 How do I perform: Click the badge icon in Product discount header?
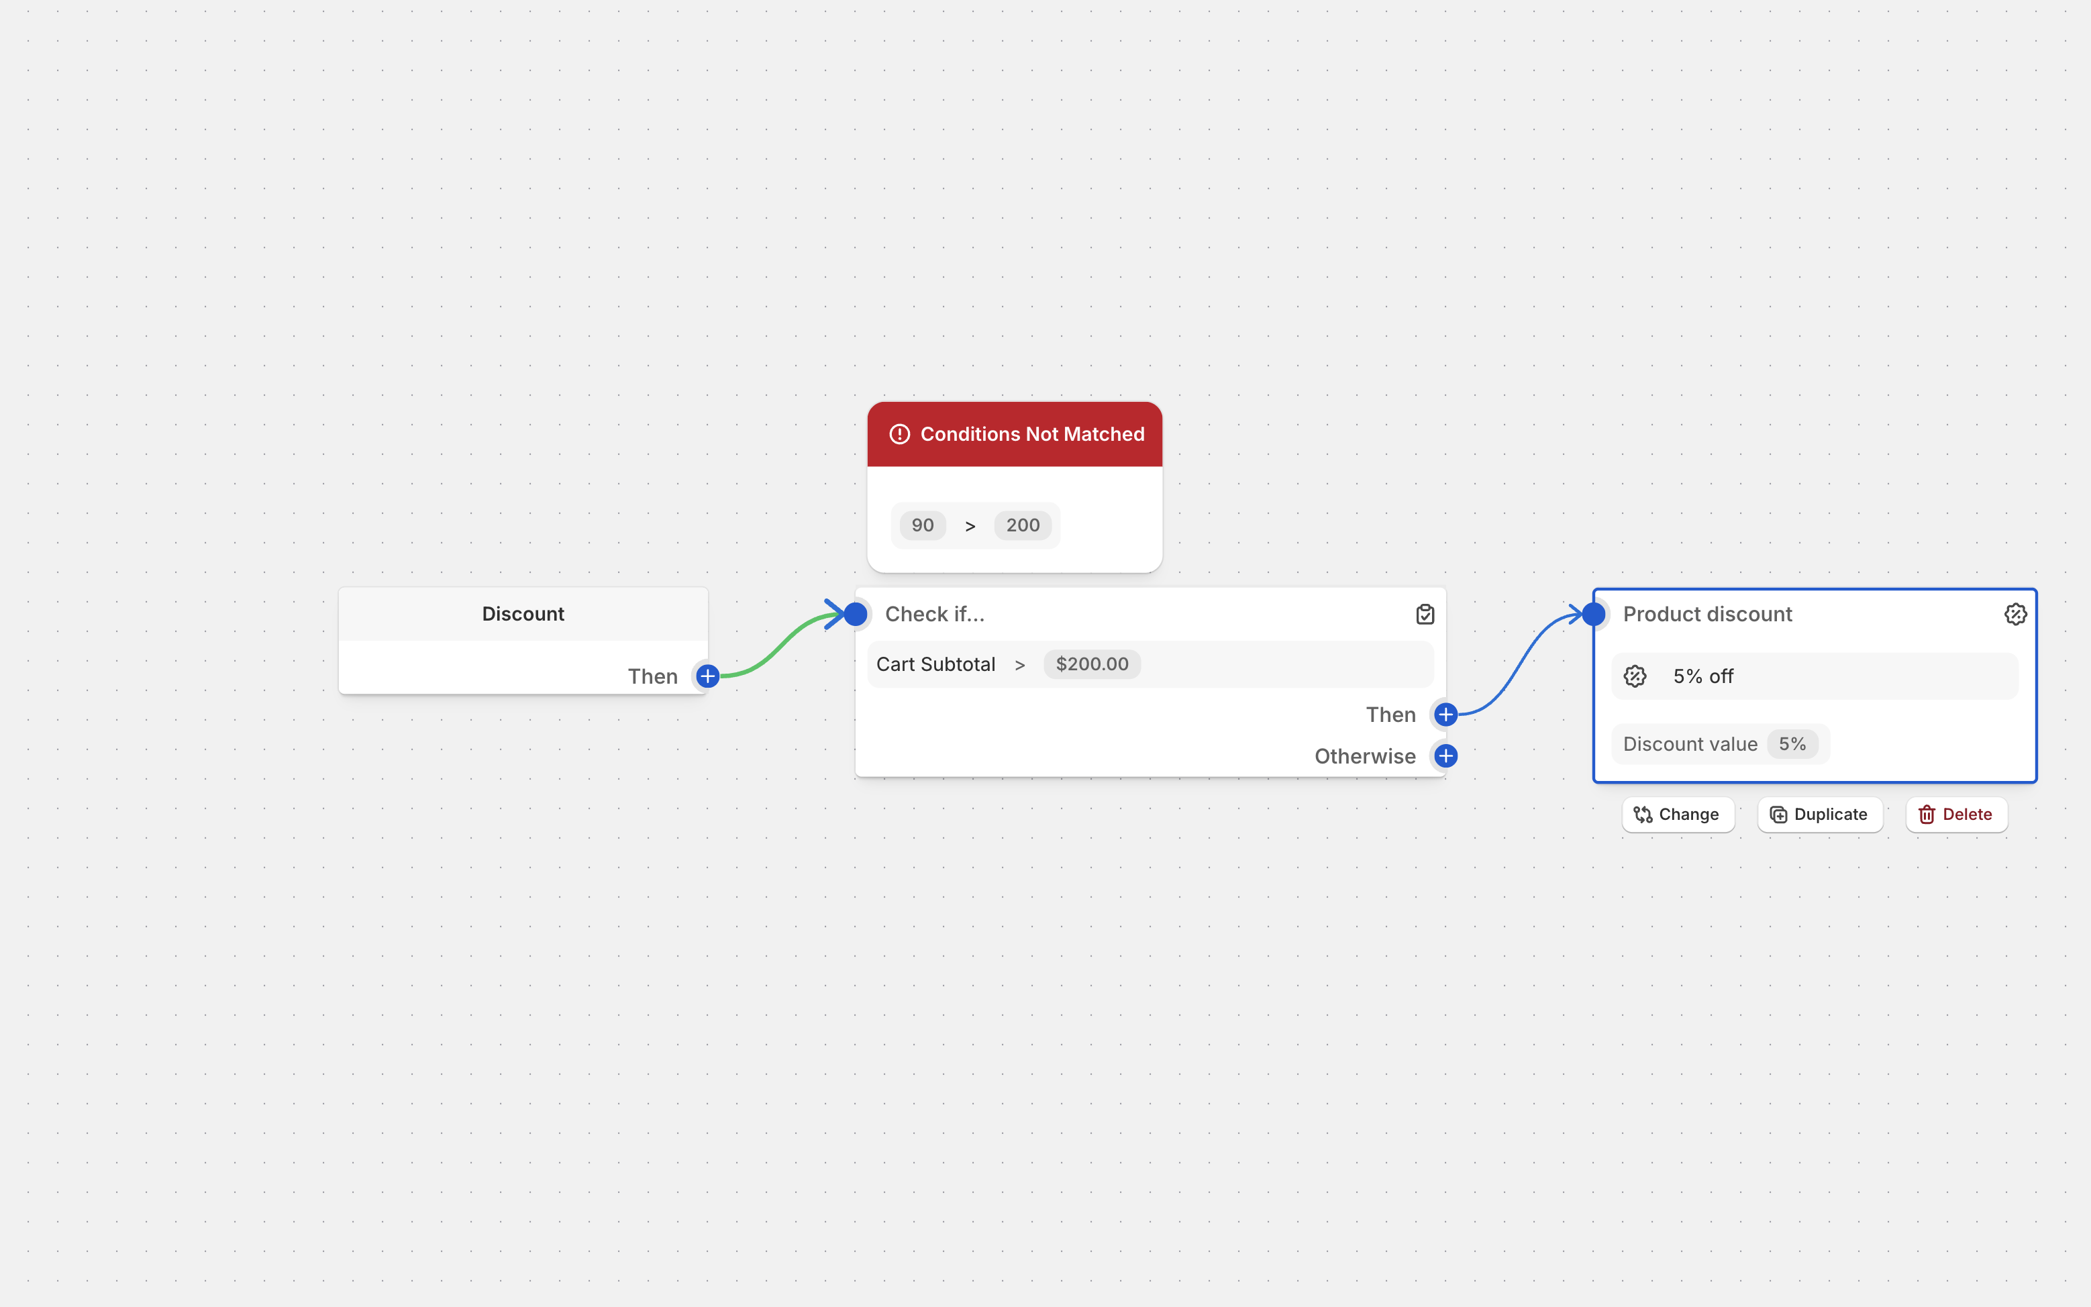pos(2015,614)
